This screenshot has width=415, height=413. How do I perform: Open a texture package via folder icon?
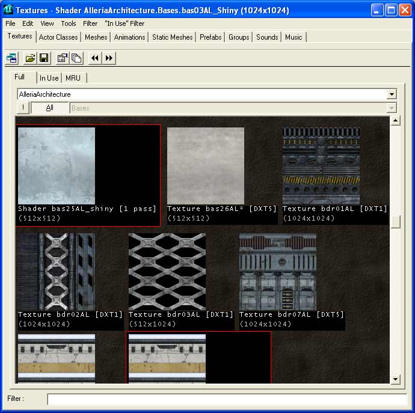point(30,58)
